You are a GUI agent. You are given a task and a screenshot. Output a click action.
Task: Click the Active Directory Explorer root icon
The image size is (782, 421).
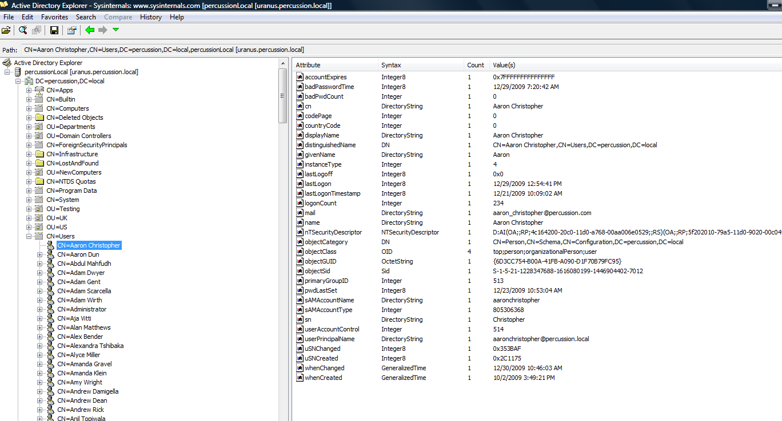point(7,63)
